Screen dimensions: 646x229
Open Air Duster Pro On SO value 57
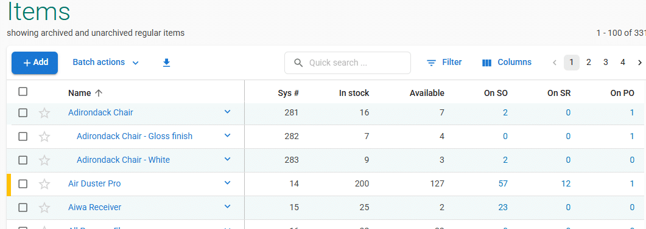[503, 184]
